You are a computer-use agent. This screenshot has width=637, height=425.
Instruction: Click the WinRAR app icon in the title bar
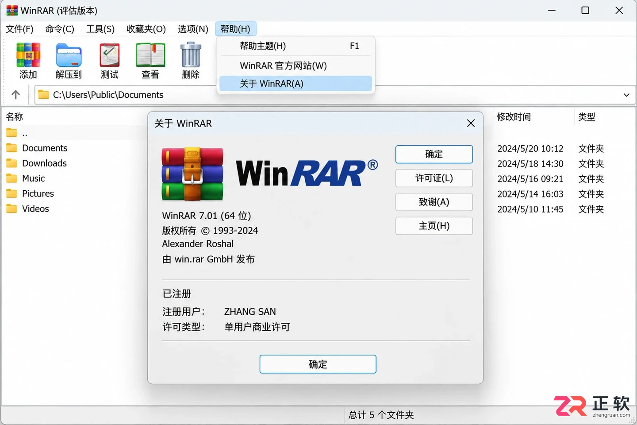point(12,10)
